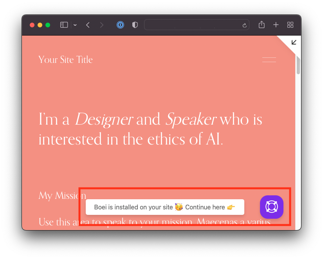
Task: Reload the current page
Action: pos(245,25)
